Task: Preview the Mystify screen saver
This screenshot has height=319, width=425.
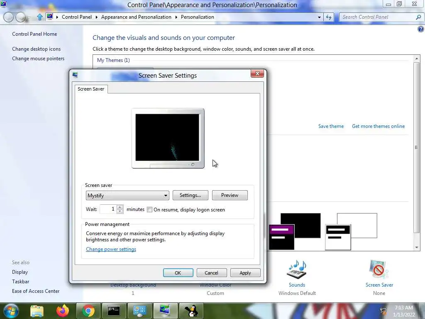Action: [230, 195]
